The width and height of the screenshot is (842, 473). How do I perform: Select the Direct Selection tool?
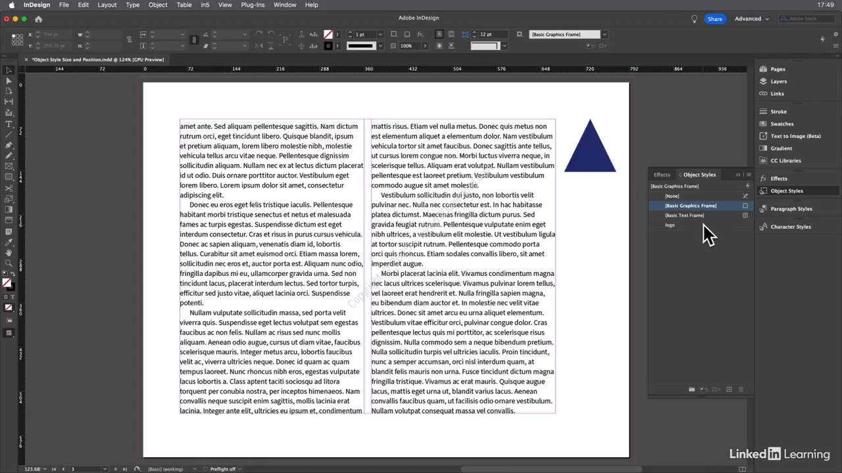click(9, 80)
